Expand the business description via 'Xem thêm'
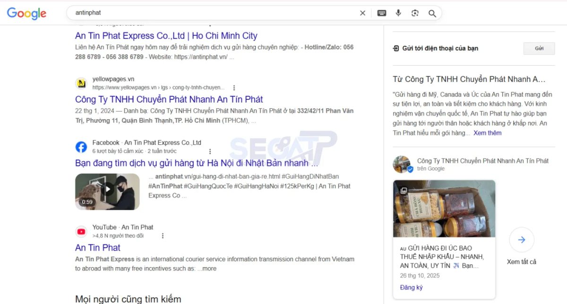The image size is (567, 304). click(x=487, y=133)
